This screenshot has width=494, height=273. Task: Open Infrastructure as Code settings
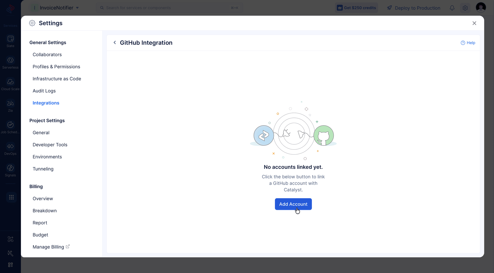[57, 79]
